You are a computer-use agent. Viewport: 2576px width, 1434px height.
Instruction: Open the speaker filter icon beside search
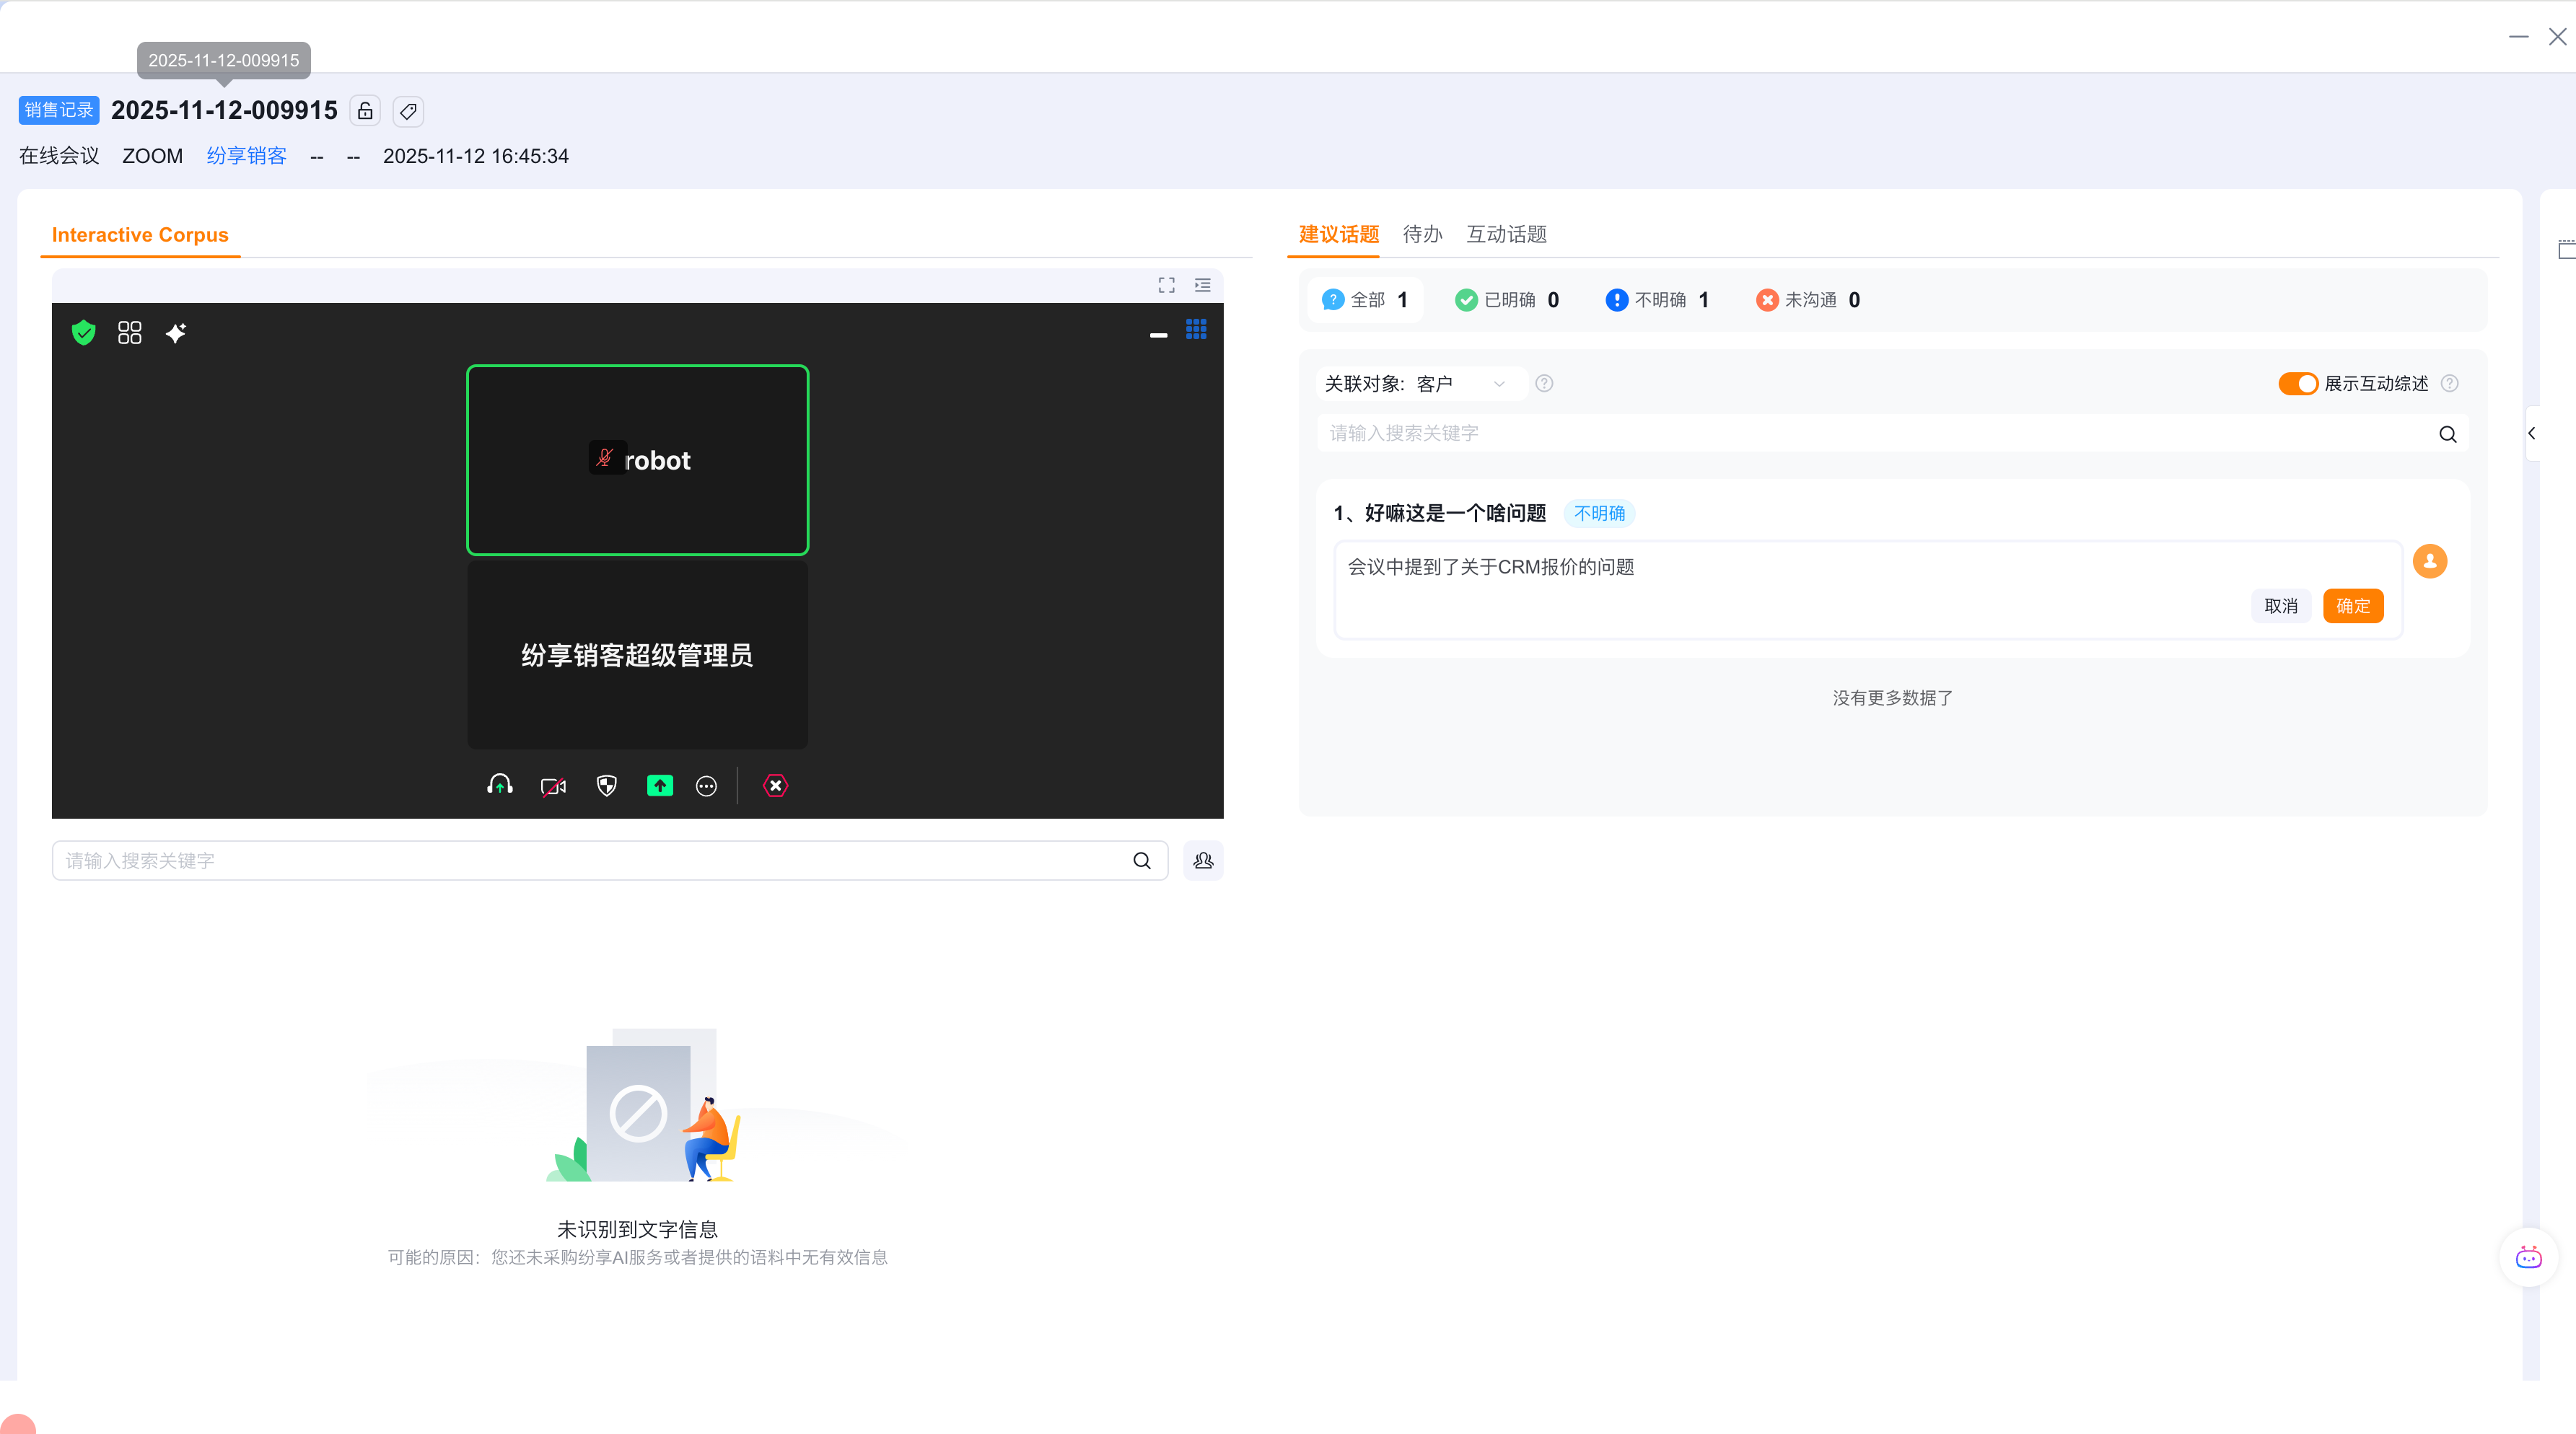pyautogui.click(x=1203, y=861)
